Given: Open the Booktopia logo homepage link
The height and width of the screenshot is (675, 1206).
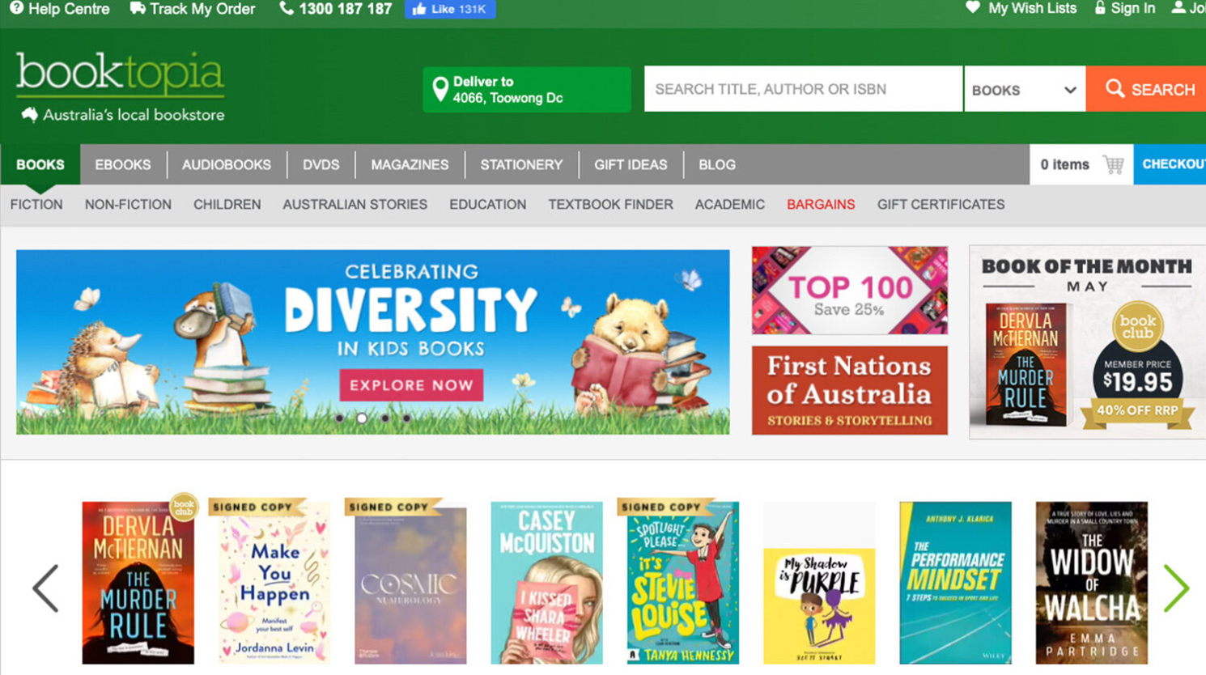Looking at the screenshot, I should (x=118, y=77).
